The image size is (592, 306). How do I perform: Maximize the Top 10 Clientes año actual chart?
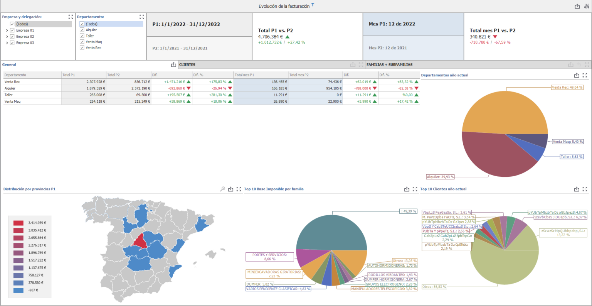click(585, 189)
